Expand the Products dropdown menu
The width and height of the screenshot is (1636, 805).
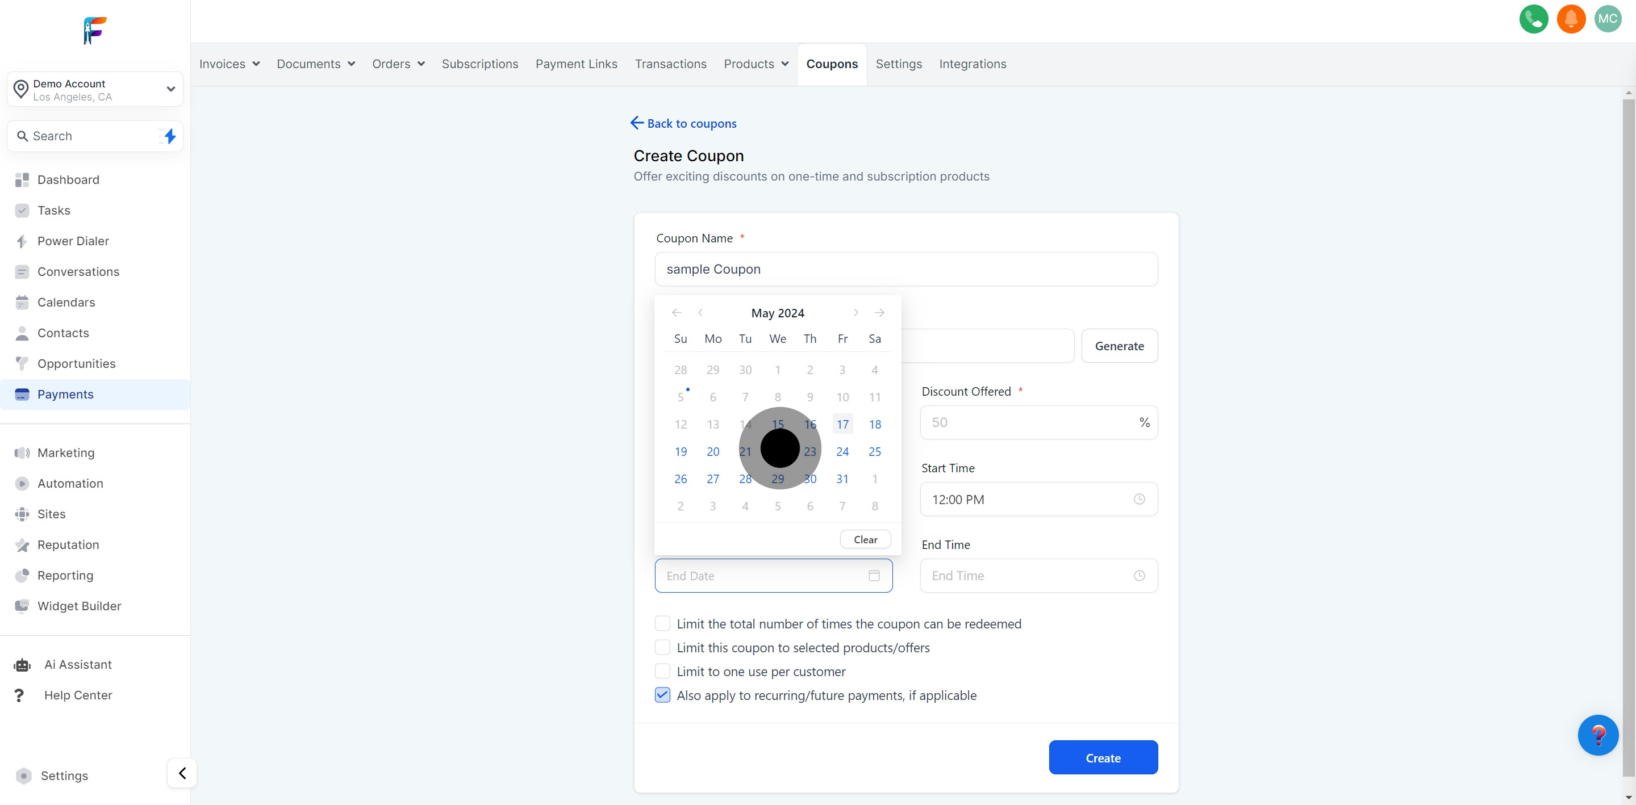click(x=756, y=64)
